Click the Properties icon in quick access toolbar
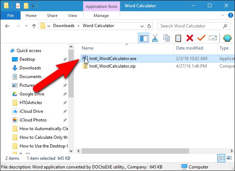 point(18,6)
